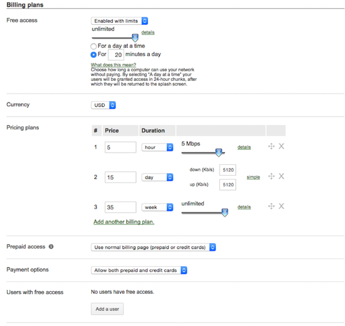The width and height of the screenshot is (345, 326).
Task: Click the 'details' link for plan 1
Action: [244, 147]
